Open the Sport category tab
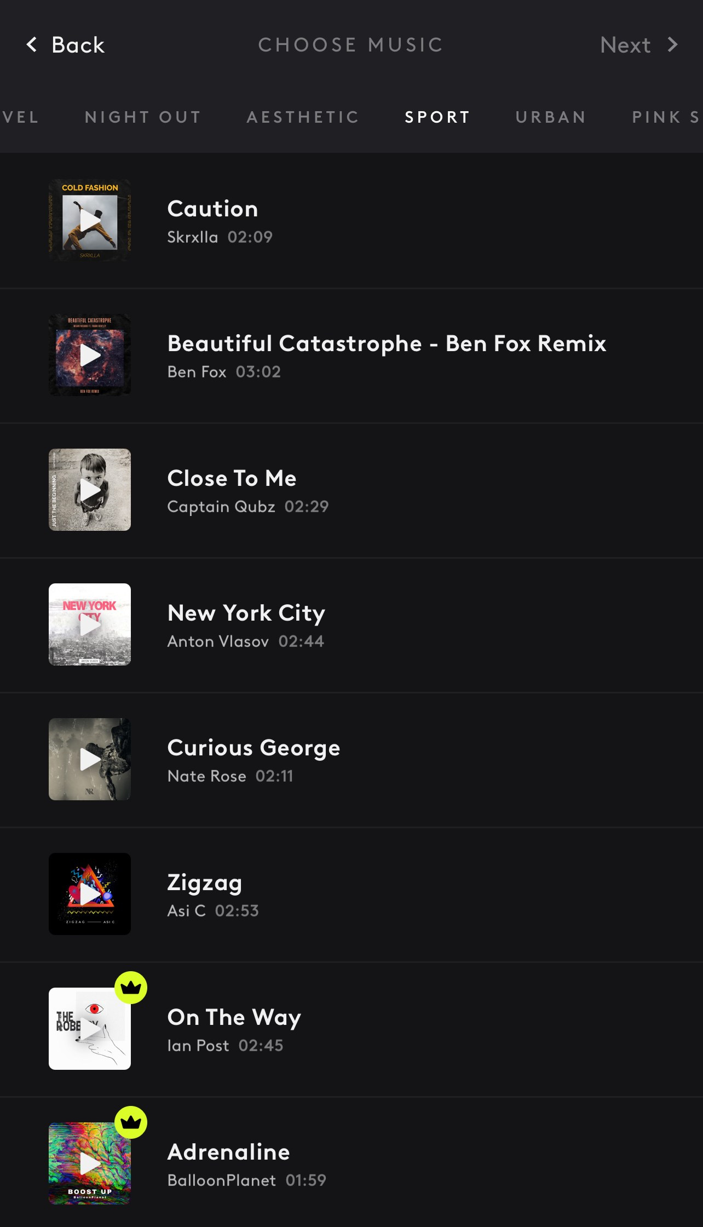Screen dimensions: 703x1227 [437, 117]
